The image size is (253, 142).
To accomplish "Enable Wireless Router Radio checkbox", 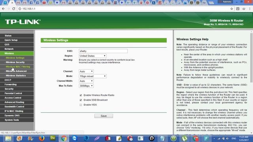I will click(x=81, y=95).
